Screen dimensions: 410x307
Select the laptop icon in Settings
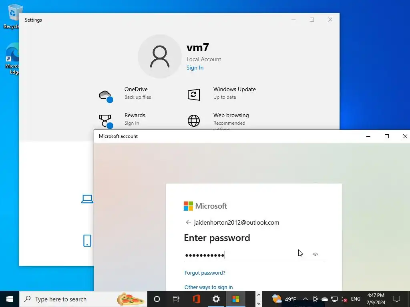87,199
